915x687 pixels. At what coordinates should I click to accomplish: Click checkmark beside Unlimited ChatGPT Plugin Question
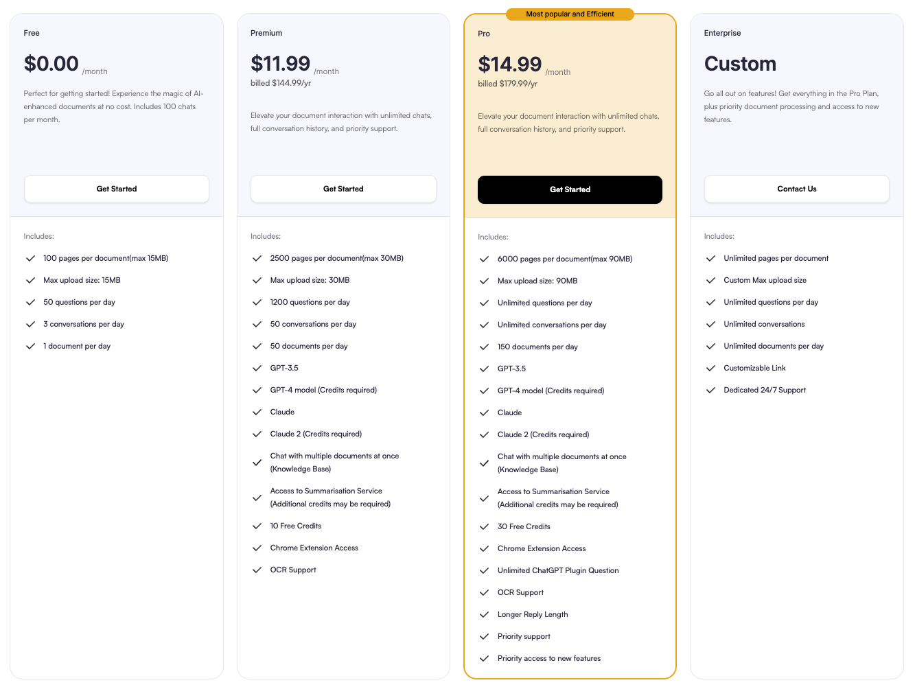pyautogui.click(x=484, y=570)
